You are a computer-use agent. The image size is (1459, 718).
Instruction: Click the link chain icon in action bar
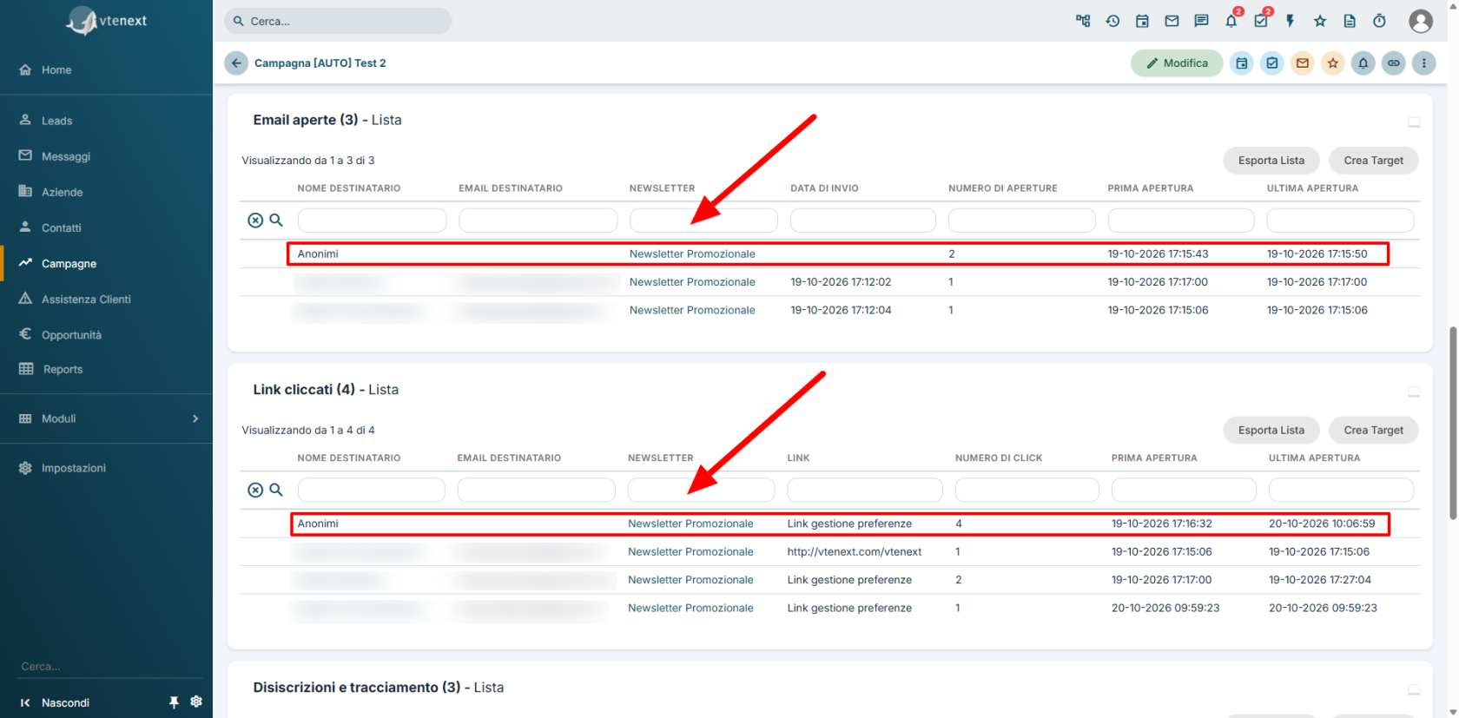1394,63
